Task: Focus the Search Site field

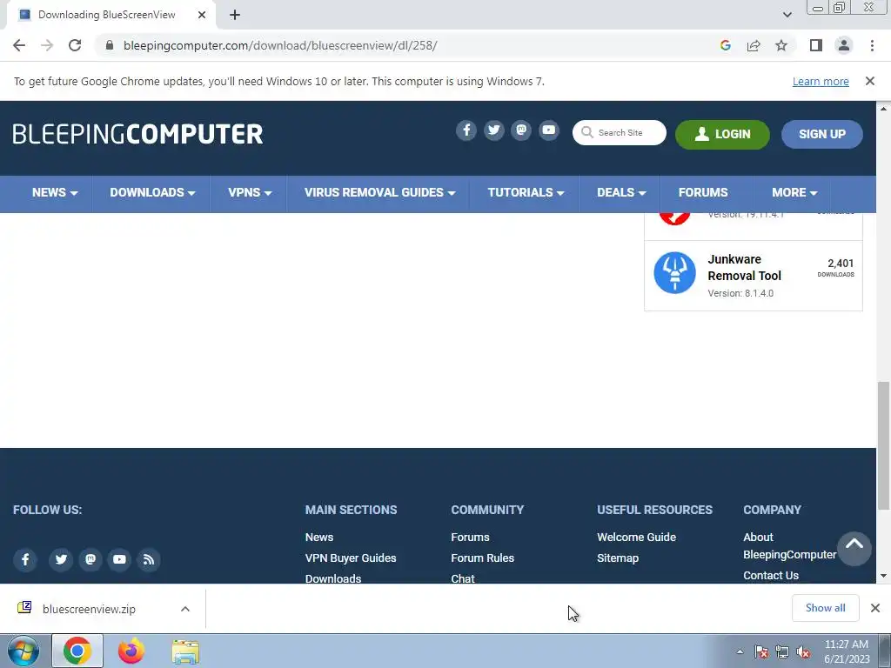Action: (x=620, y=132)
